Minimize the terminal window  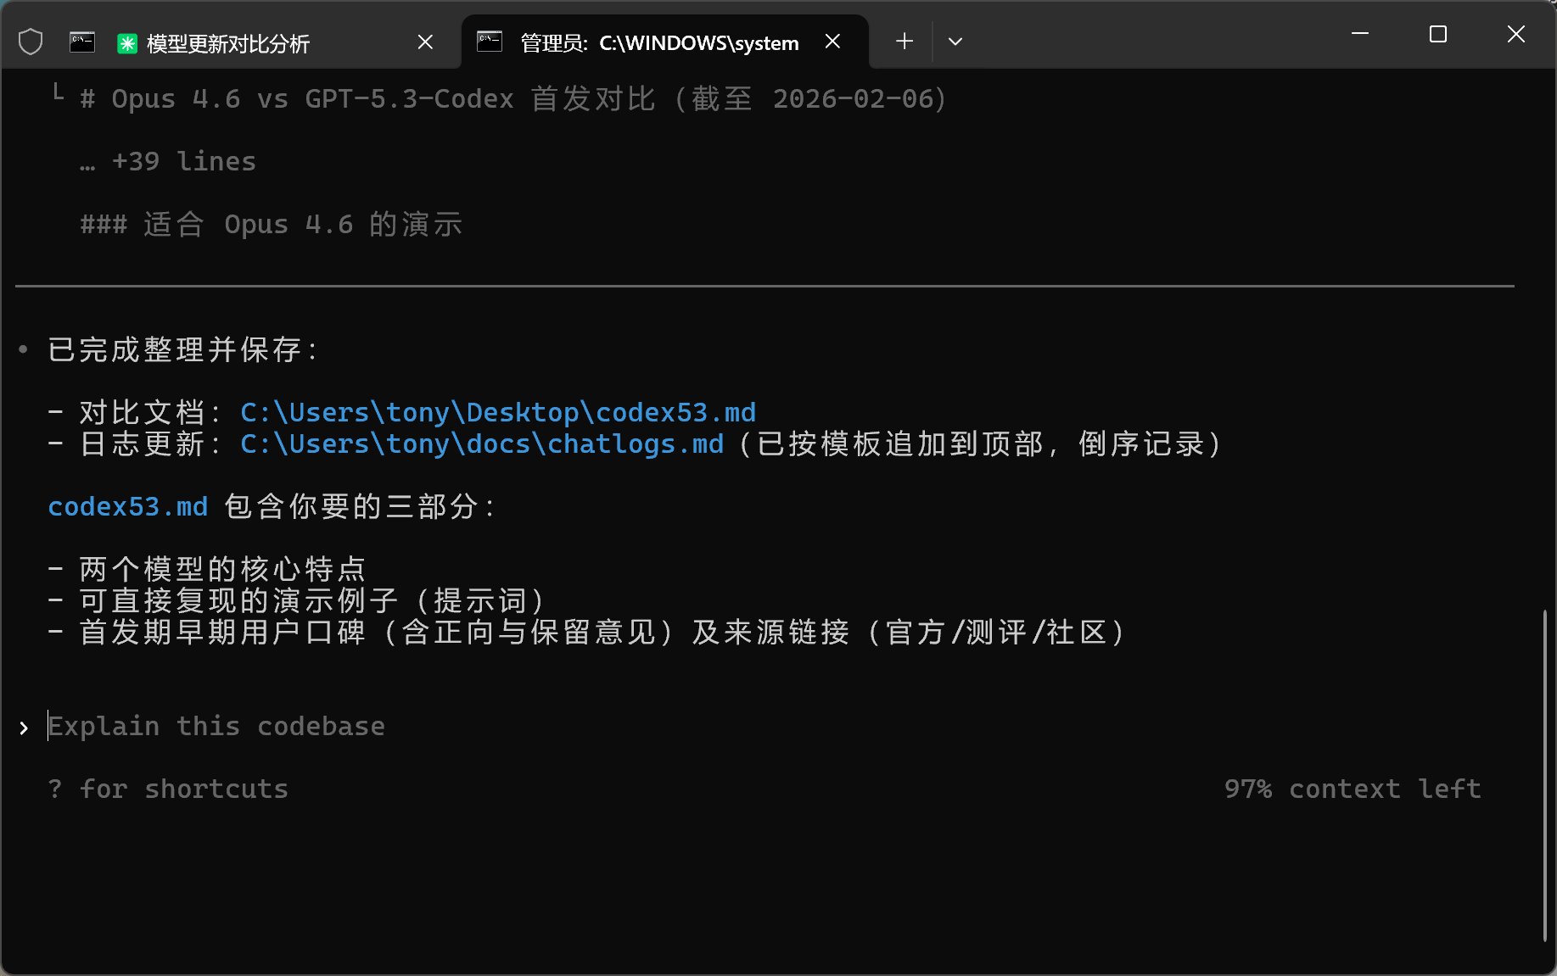tap(1360, 34)
